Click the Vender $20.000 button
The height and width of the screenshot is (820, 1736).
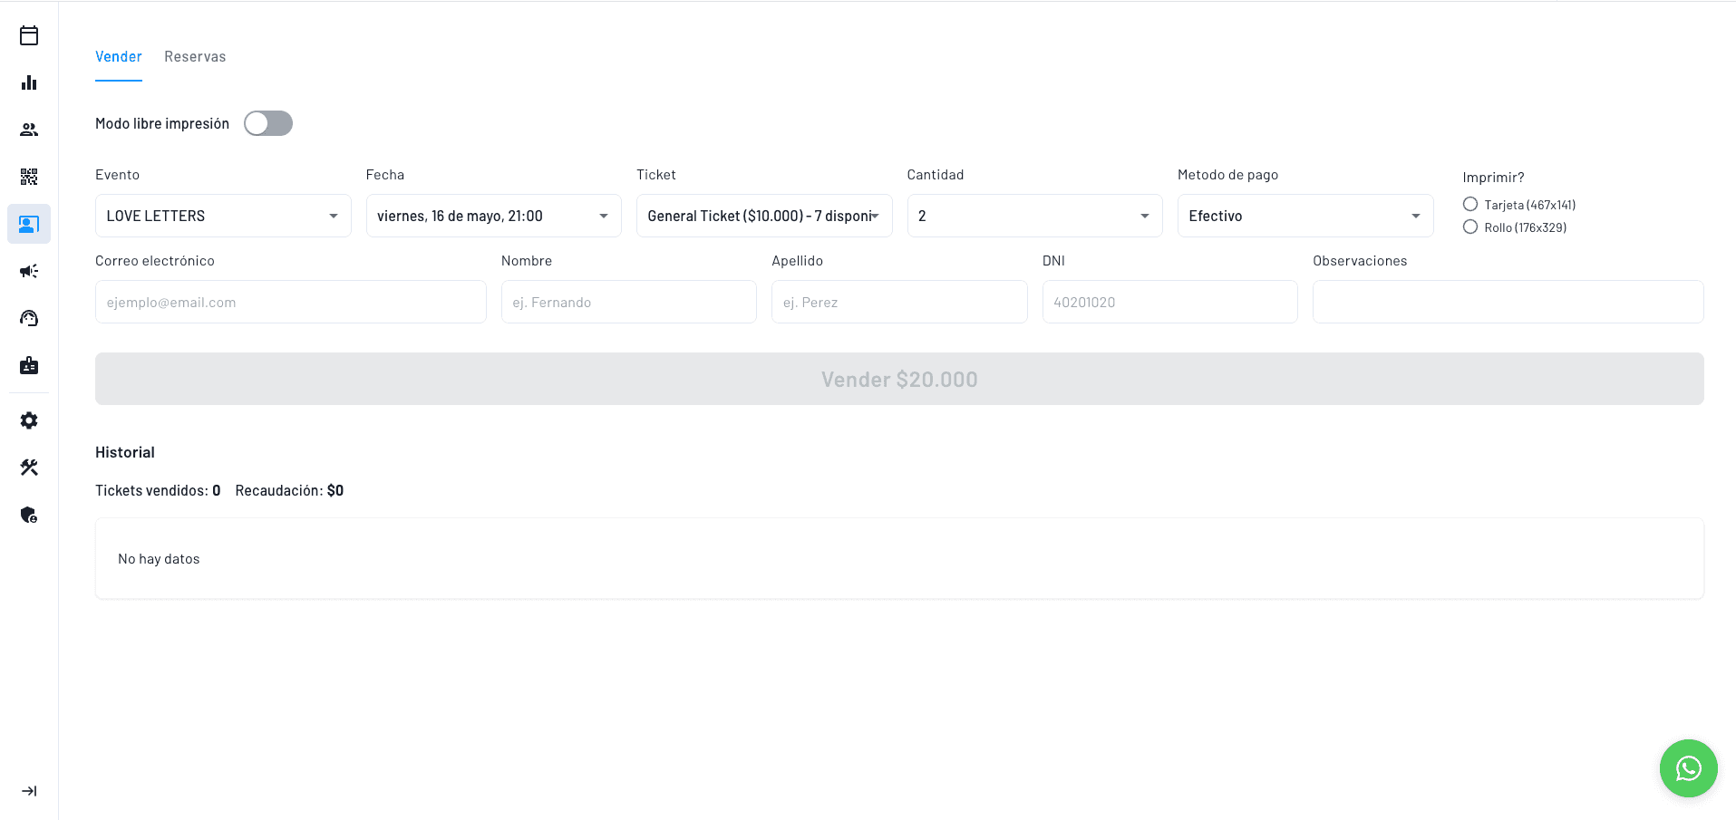899,379
